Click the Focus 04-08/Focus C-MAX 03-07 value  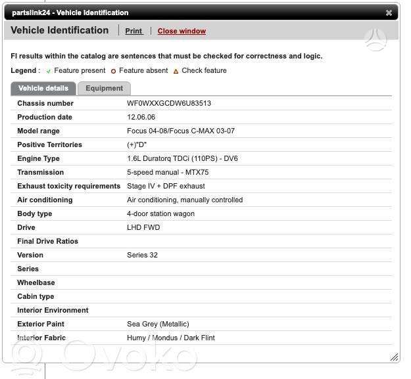point(181,131)
